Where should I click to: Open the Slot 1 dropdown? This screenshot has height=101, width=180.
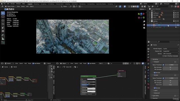pyautogui.click(x=103, y=63)
